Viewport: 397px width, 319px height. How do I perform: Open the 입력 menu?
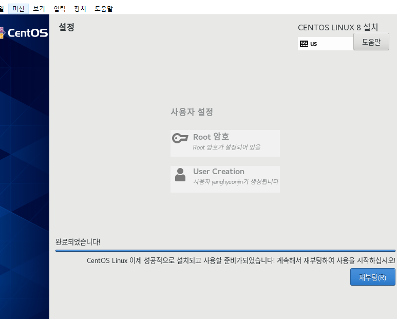click(x=60, y=9)
